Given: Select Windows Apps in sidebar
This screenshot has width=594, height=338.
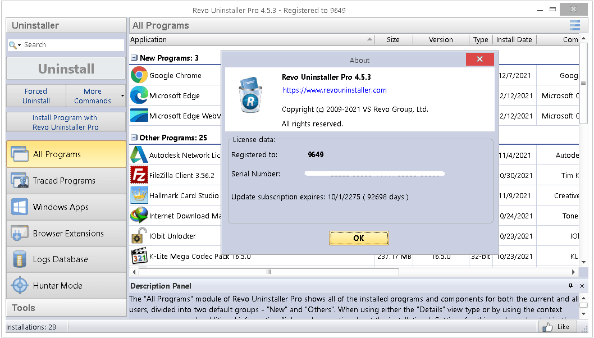Looking at the screenshot, I should click(x=66, y=207).
